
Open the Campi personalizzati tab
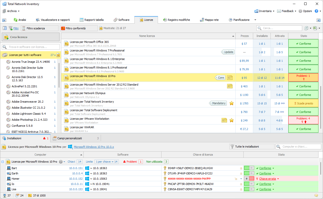point(69,138)
